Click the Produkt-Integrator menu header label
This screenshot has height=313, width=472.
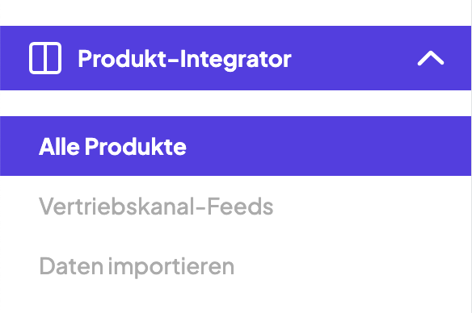click(184, 59)
